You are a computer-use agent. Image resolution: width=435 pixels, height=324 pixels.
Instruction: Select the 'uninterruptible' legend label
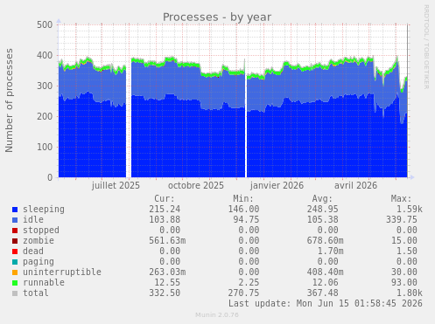coord(62,272)
